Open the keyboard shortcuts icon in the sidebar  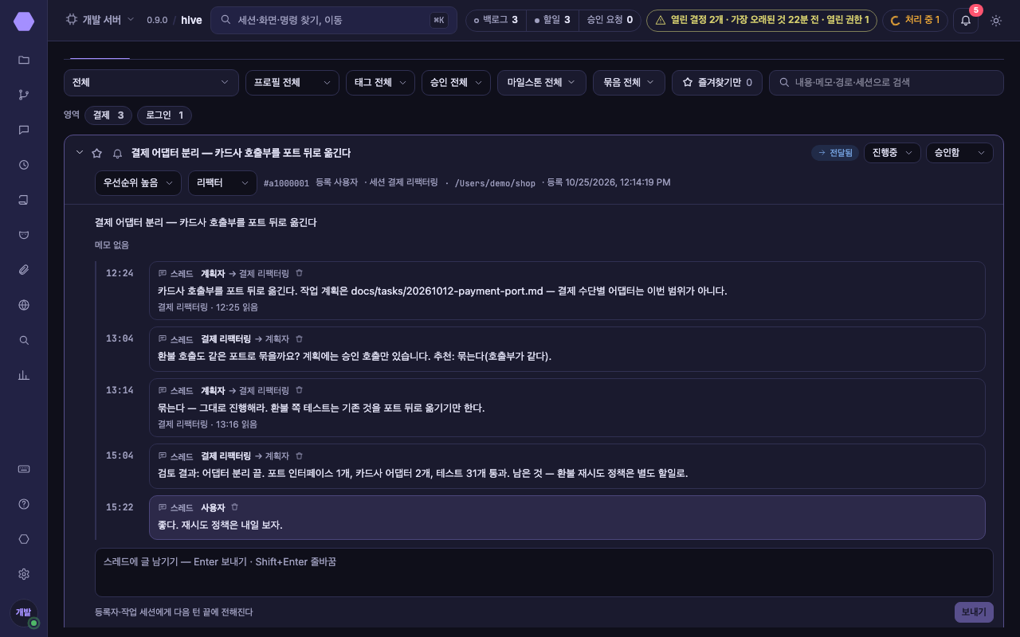pos(24,469)
